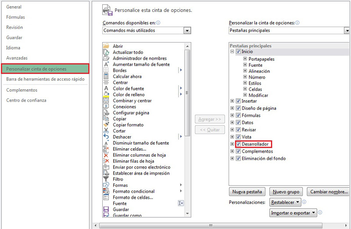Open the General options category

pyautogui.click(x=14, y=7)
